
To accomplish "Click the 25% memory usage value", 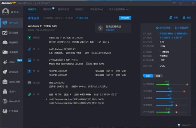I will click(x=162, y=66).
